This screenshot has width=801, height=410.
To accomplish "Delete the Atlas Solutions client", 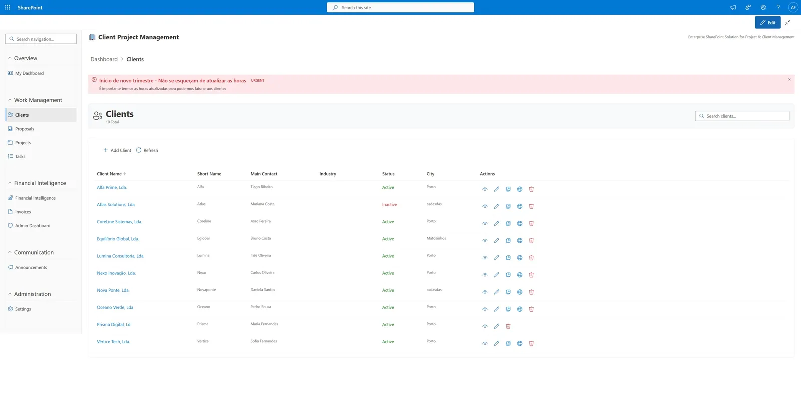I will point(531,206).
